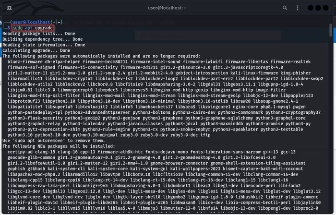Screen dimensions: 336x215
Task: Click package name python3-cryptography37
Action: [x=293, y=112]
